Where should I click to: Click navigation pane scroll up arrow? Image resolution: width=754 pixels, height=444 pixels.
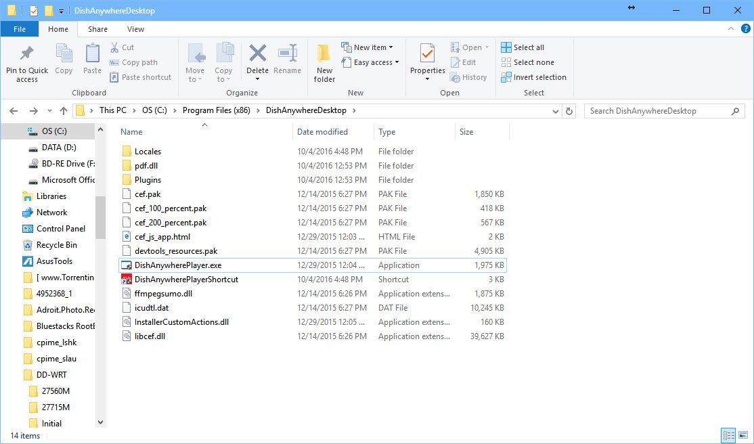click(x=100, y=129)
